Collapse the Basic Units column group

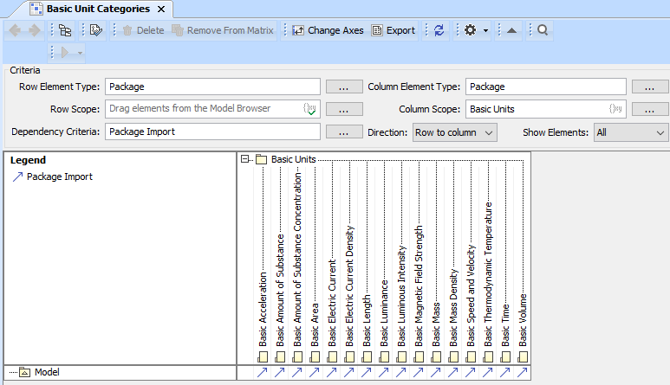click(x=245, y=159)
